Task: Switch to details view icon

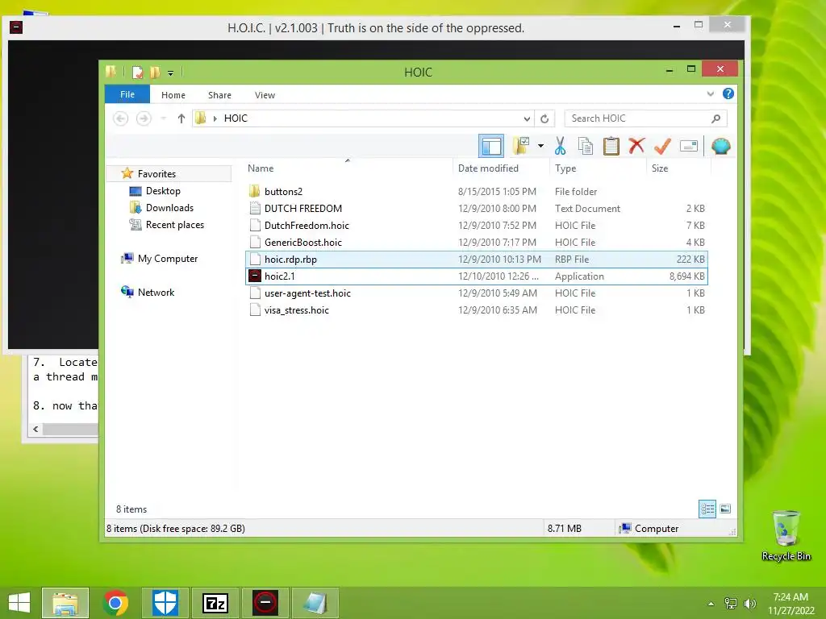Action: click(707, 509)
